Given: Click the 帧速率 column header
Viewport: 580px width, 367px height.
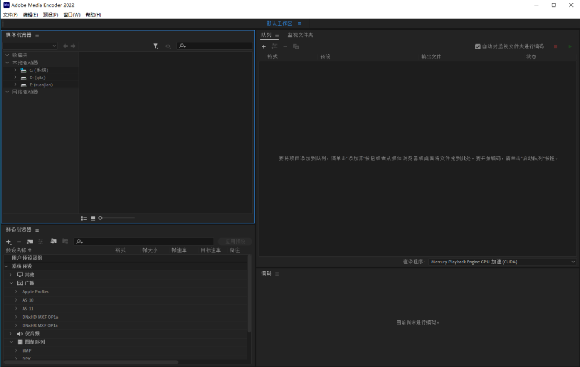Looking at the screenshot, I should coord(179,250).
